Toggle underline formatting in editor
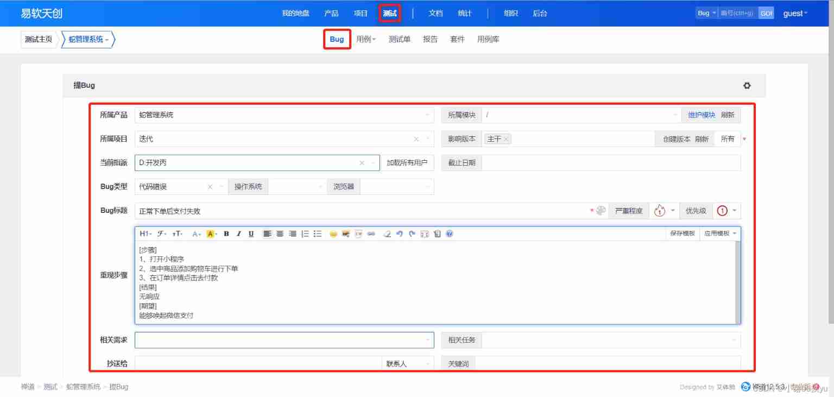The image size is (834, 397). pos(251,234)
